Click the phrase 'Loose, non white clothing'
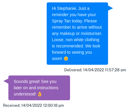129x108 pixels. pos(75,40)
